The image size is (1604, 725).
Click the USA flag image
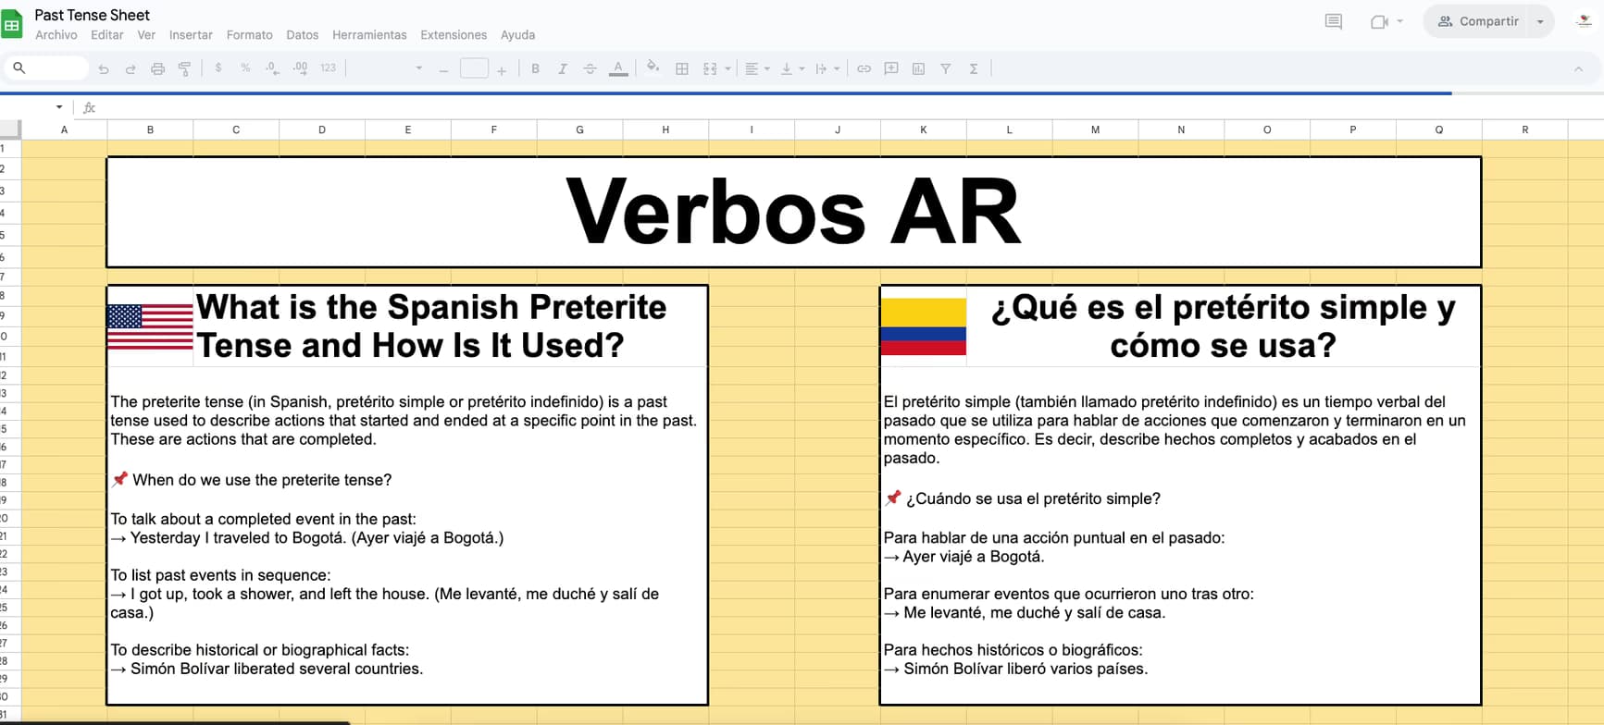point(150,326)
